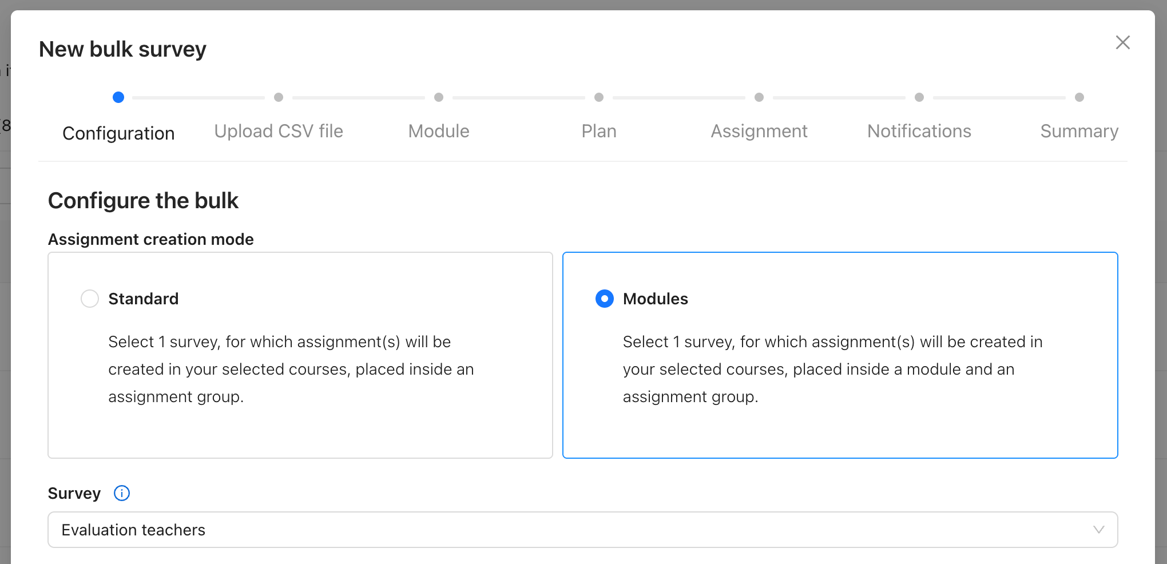Screen dimensions: 1167x564
Task: Click the Standard option title text
Action: point(144,299)
